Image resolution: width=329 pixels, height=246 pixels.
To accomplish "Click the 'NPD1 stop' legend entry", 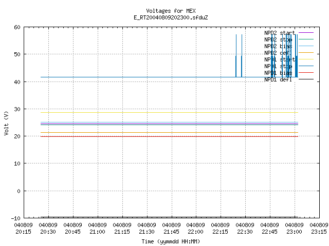I will [278, 66].
